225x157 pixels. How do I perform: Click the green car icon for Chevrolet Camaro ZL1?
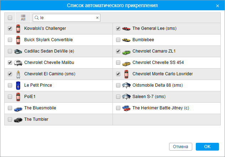126,51
